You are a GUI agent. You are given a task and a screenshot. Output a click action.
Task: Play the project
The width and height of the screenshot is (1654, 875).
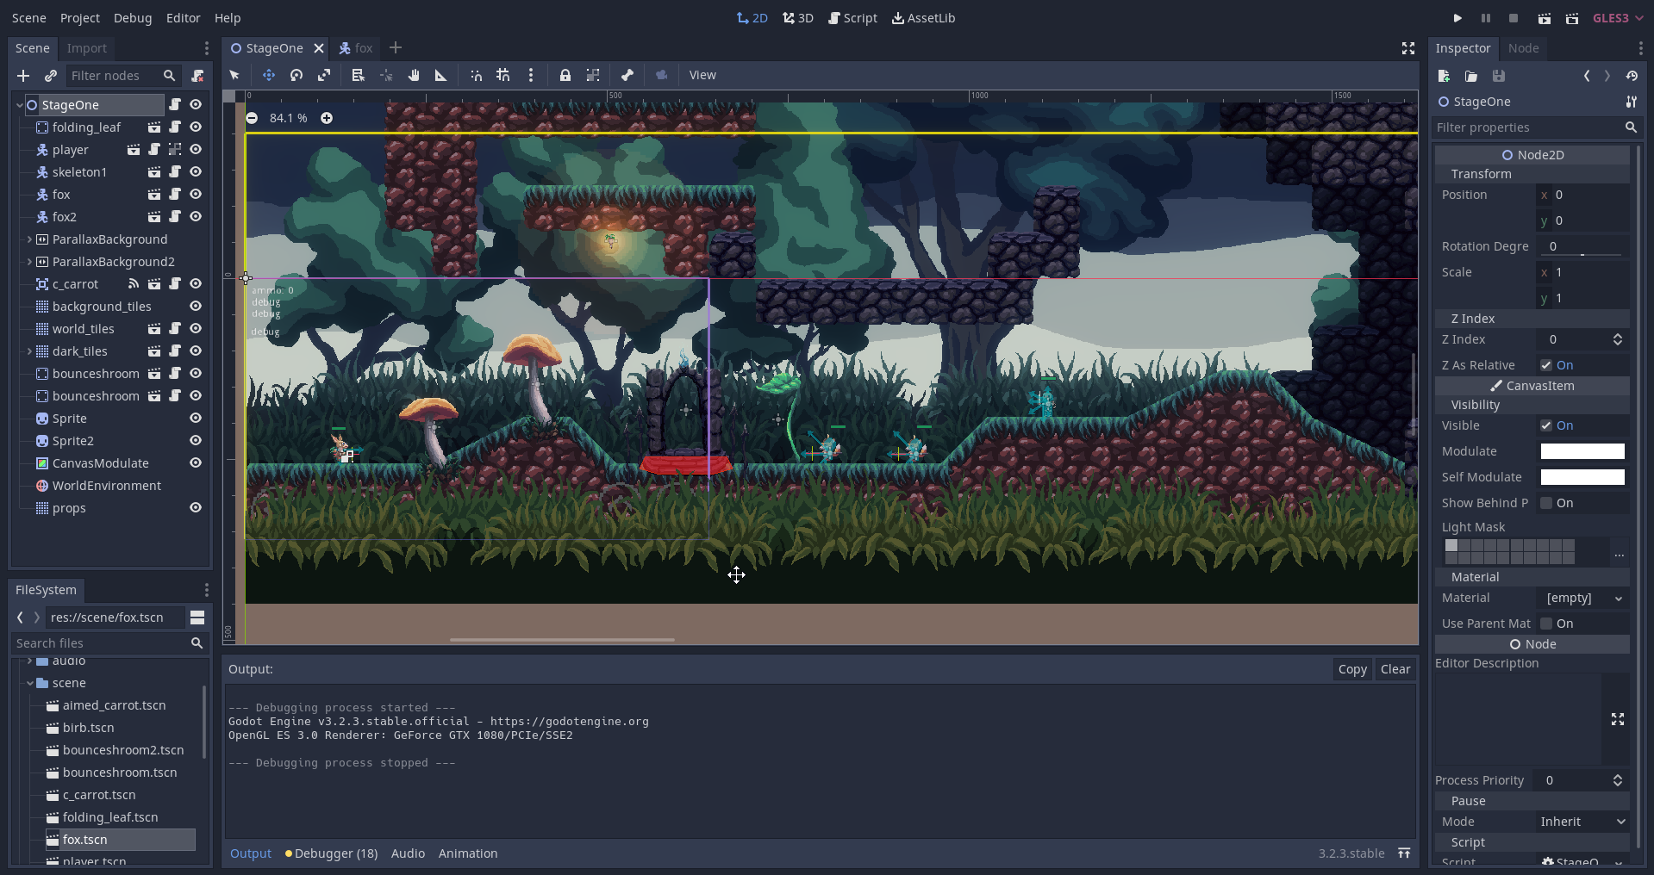click(1457, 18)
